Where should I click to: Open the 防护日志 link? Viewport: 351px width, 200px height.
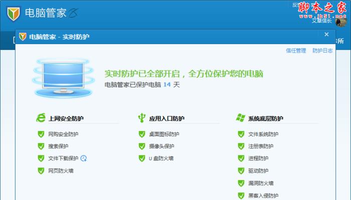pos(322,50)
